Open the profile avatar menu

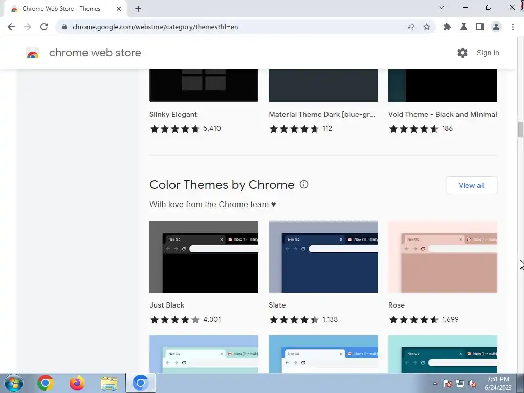(496, 27)
